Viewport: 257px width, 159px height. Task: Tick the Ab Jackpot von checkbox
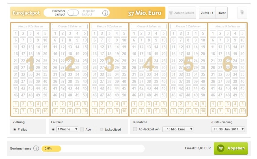[x=135, y=129]
